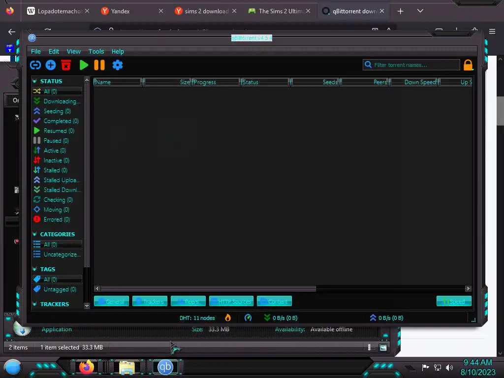Image resolution: width=504 pixels, height=378 pixels.
Task: Open Options via the blue gear icon
Action: coord(117,65)
